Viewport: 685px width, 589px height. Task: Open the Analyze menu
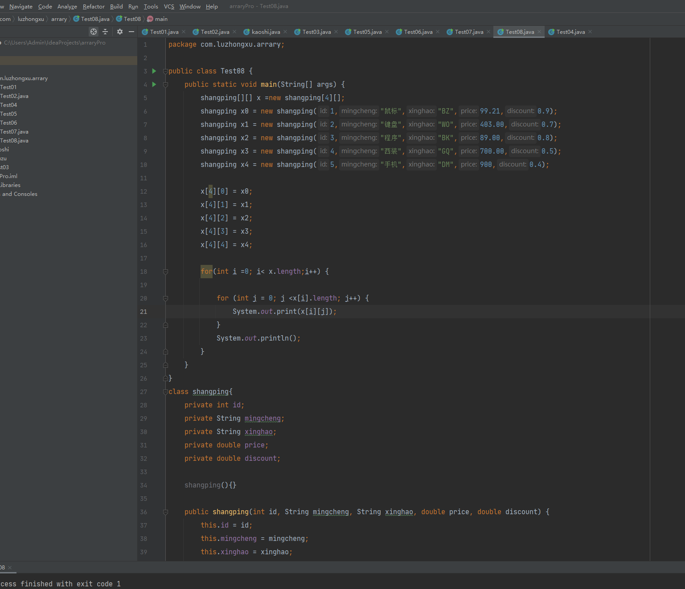pos(67,6)
